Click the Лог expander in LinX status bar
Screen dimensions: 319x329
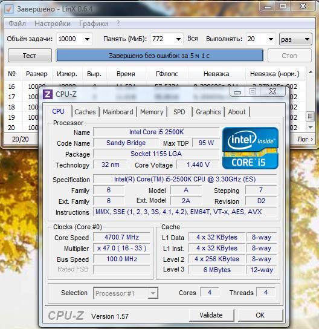click(x=304, y=139)
